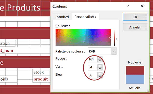
Task: Click the Rouge label
Action: pyautogui.click(x=61, y=59)
